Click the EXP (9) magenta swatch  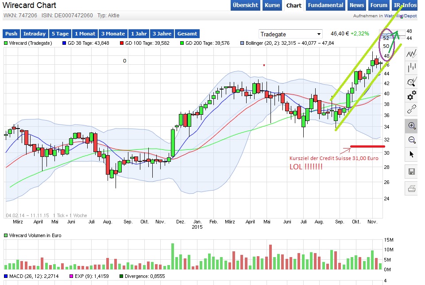click(x=71, y=276)
